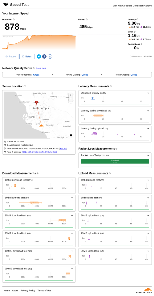Share results on Facebook
Image resolution: width=154 pixels, height=296 pixels.
point(44,56)
